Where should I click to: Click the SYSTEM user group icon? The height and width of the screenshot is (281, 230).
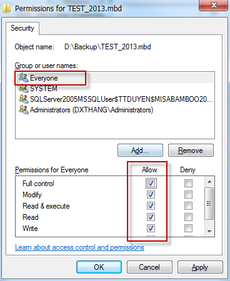[x=23, y=89]
